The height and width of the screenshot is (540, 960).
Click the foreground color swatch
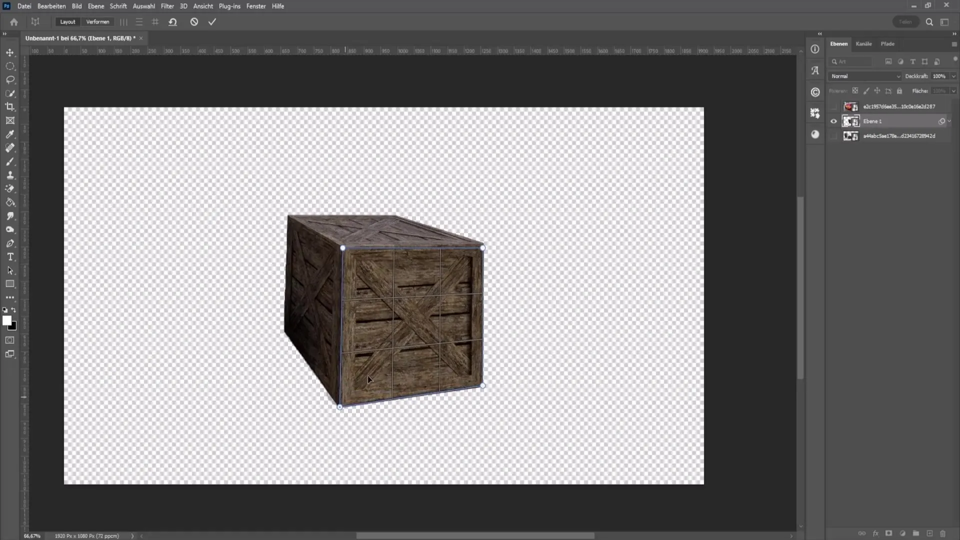click(6, 320)
